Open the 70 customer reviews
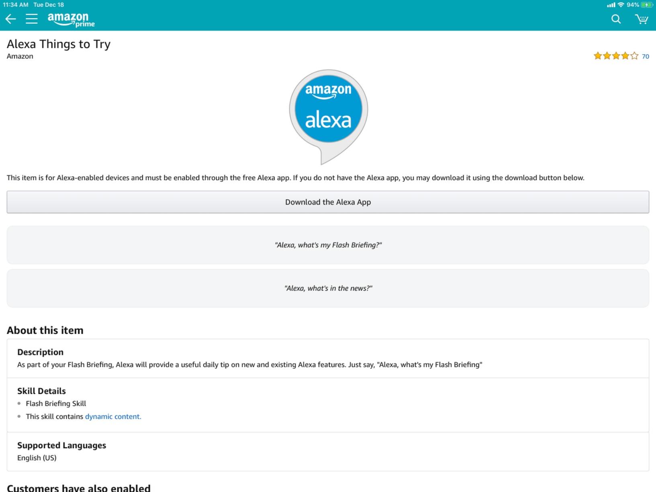Viewport: 656px width, 492px height. pos(645,56)
